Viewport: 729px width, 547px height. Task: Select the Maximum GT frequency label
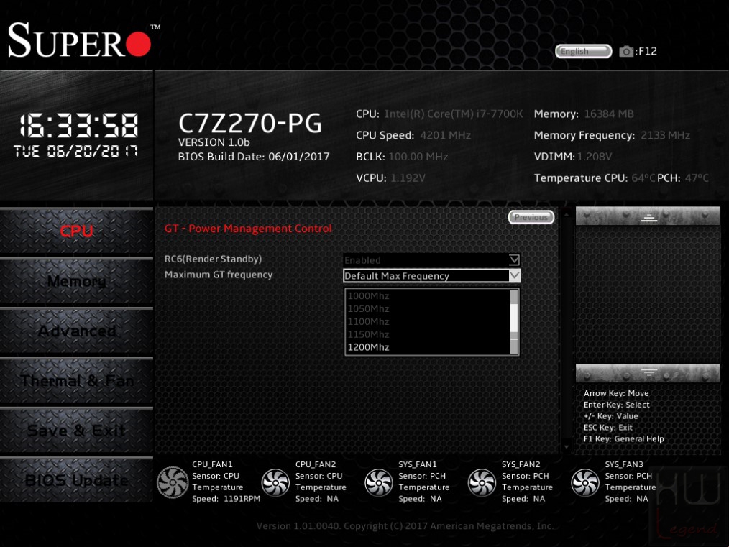pyautogui.click(x=219, y=275)
